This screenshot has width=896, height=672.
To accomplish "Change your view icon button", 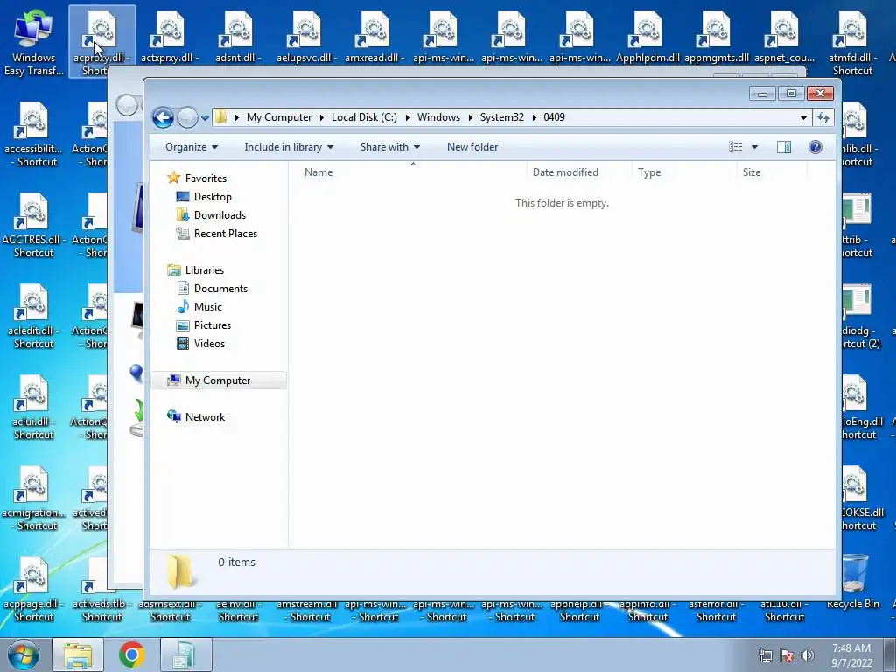I will (735, 147).
